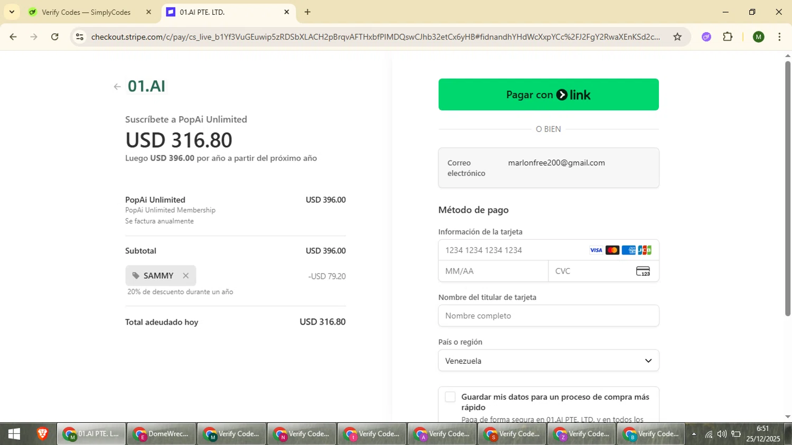Screen dimensions: 792x445
Task: Click the Nombre completo field
Action: pos(548,316)
